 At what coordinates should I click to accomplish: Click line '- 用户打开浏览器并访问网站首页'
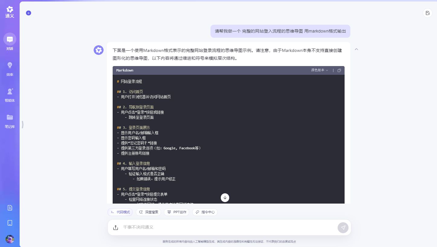tap(144, 97)
